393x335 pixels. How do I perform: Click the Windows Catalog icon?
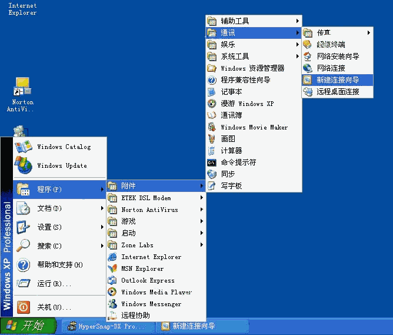click(24, 147)
